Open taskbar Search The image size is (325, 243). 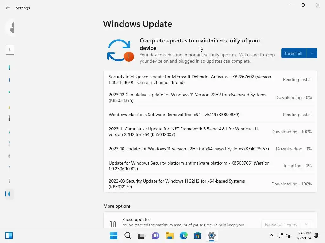tap(128, 235)
